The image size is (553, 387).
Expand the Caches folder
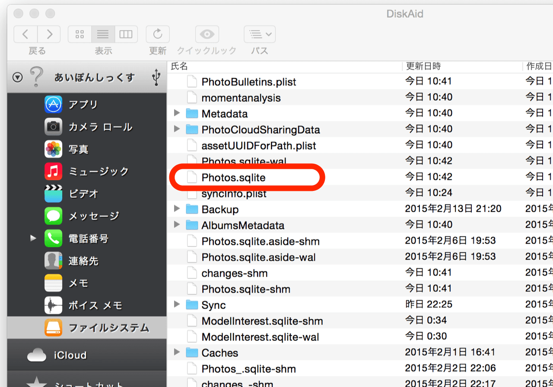(176, 352)
